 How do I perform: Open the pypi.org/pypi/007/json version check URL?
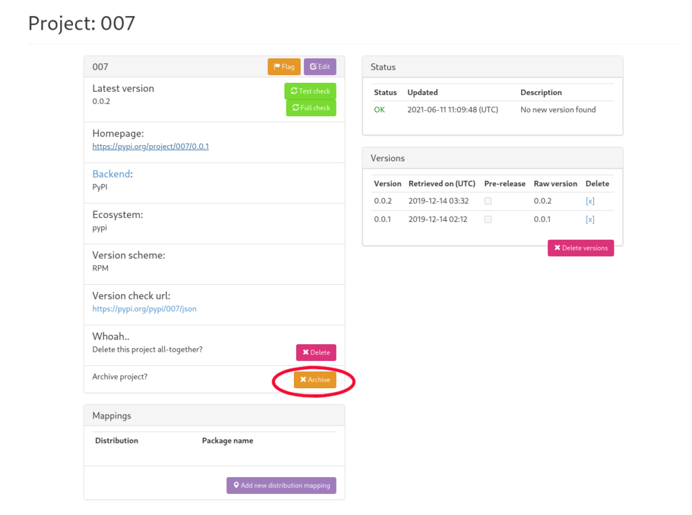pyautogui.click(x=145, y=308)
